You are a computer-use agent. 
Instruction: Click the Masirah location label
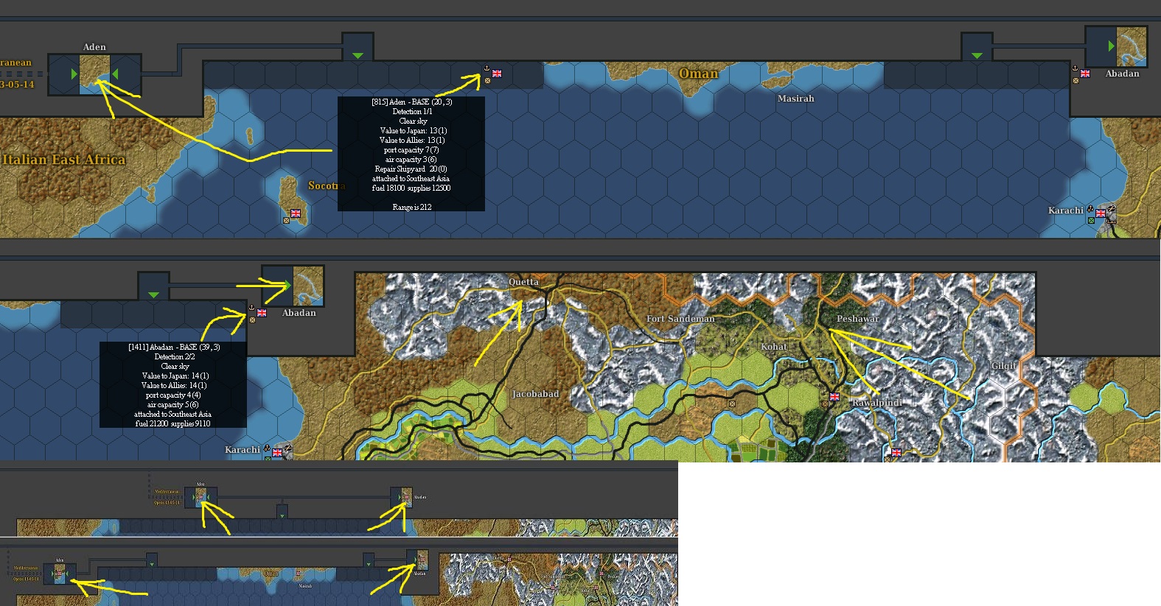click(796, 99)
